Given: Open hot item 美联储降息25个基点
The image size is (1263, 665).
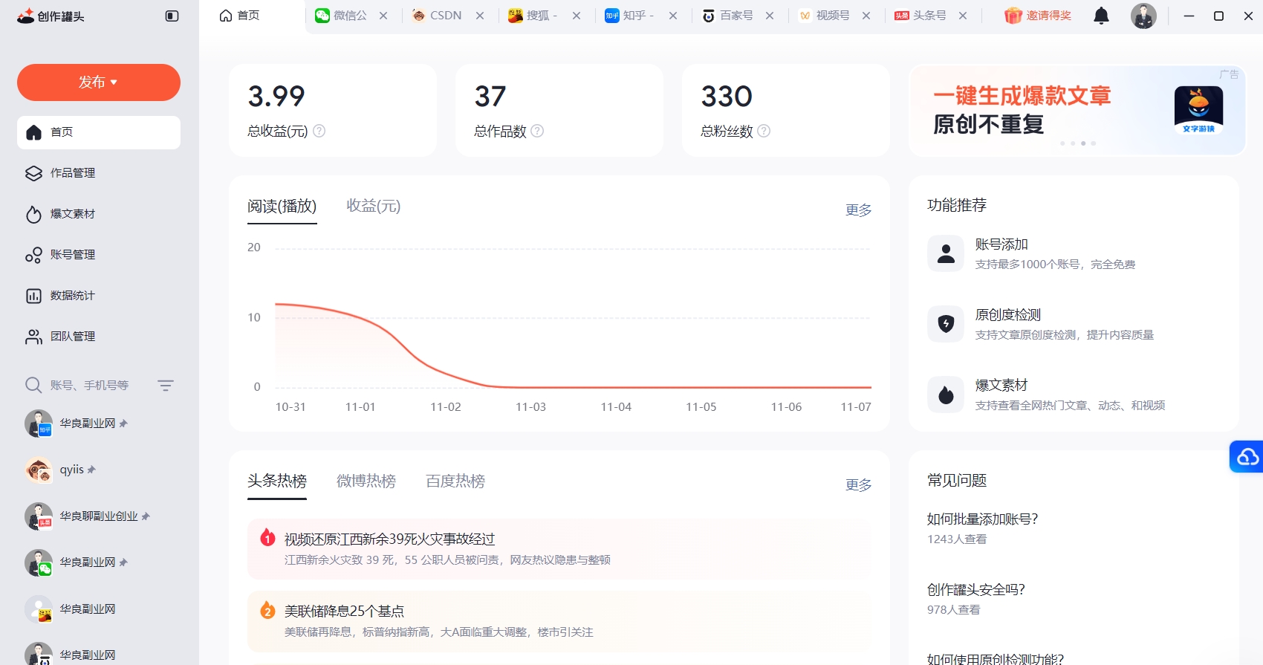Looking at the screenshot, I should click(x=559, y=621).
